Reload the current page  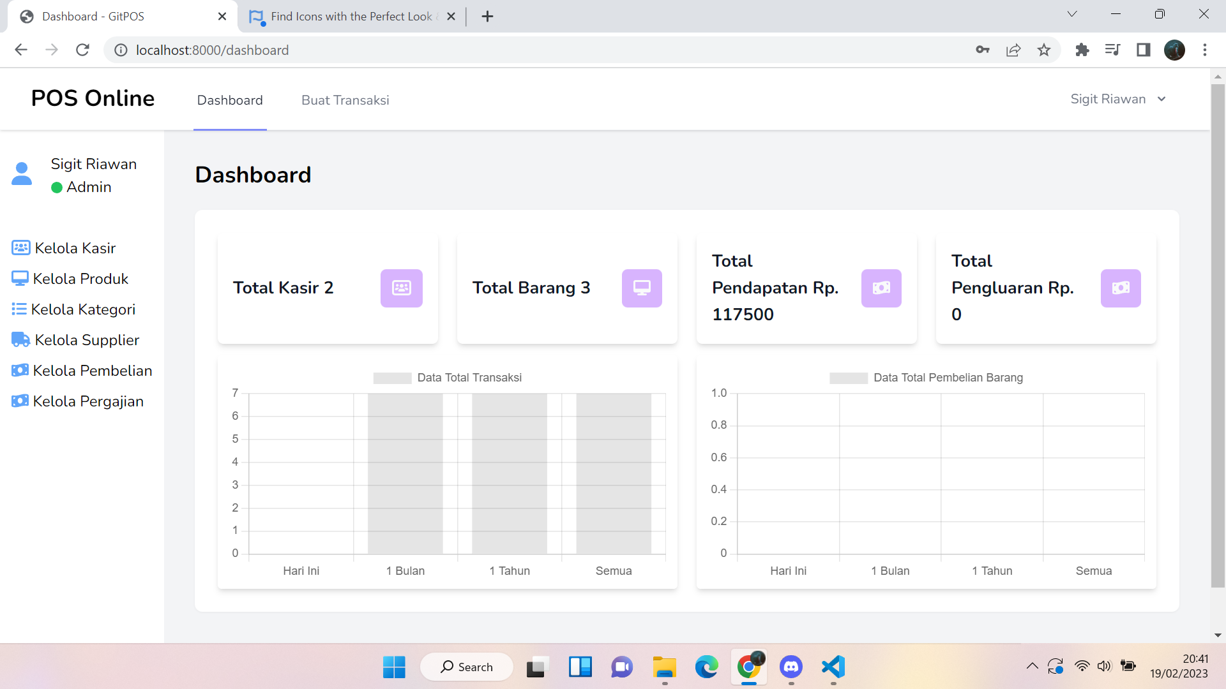pos(82,50)
